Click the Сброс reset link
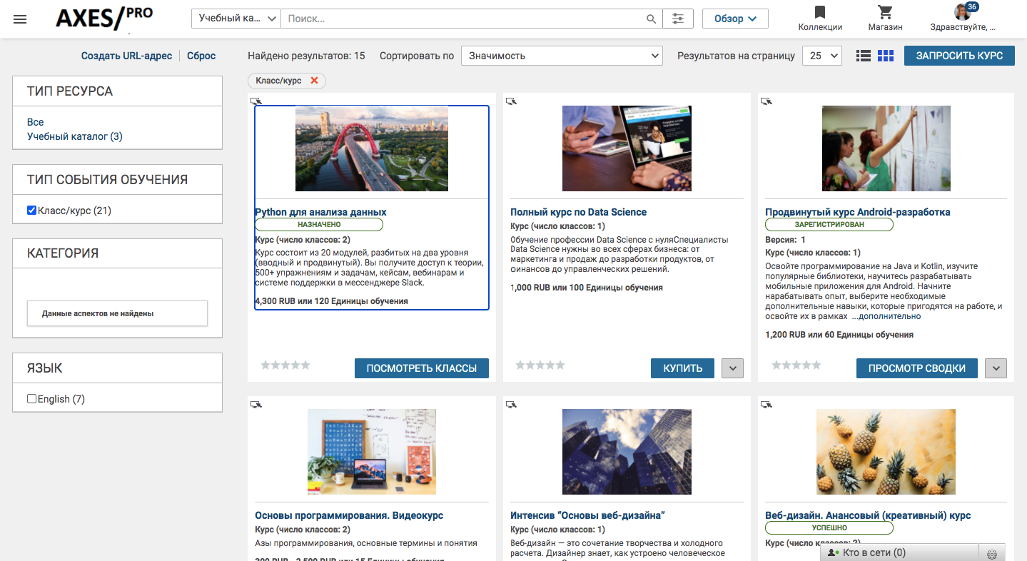 [201, 56]
